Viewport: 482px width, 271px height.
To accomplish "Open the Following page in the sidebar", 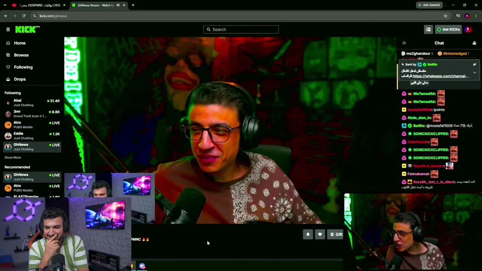I will [23, 67].
